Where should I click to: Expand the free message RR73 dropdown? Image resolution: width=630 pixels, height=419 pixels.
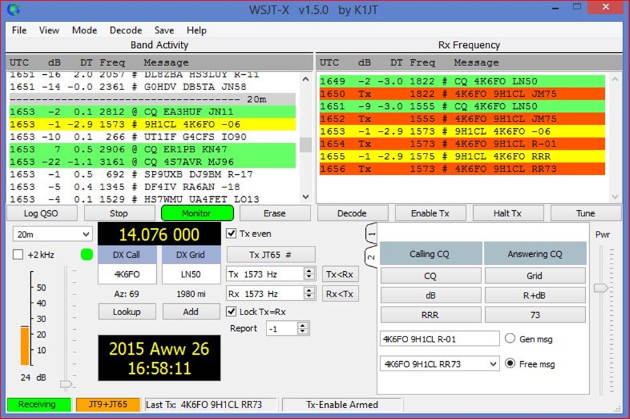coord(491,364)
